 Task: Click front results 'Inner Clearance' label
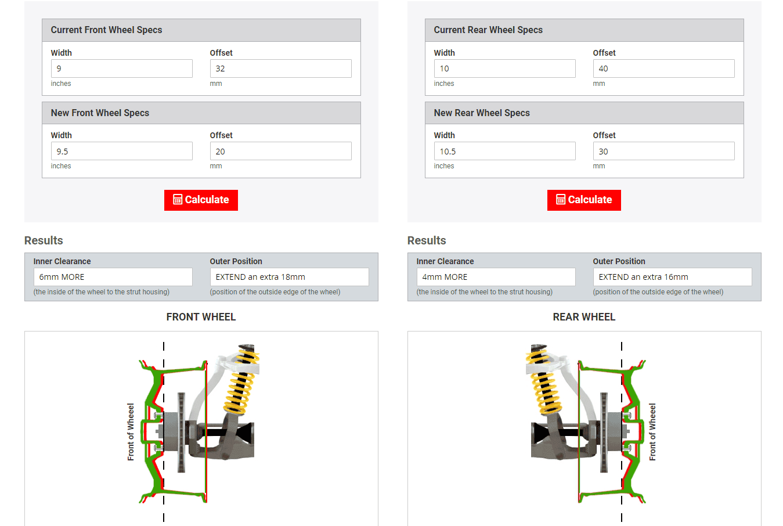[62, 261]
